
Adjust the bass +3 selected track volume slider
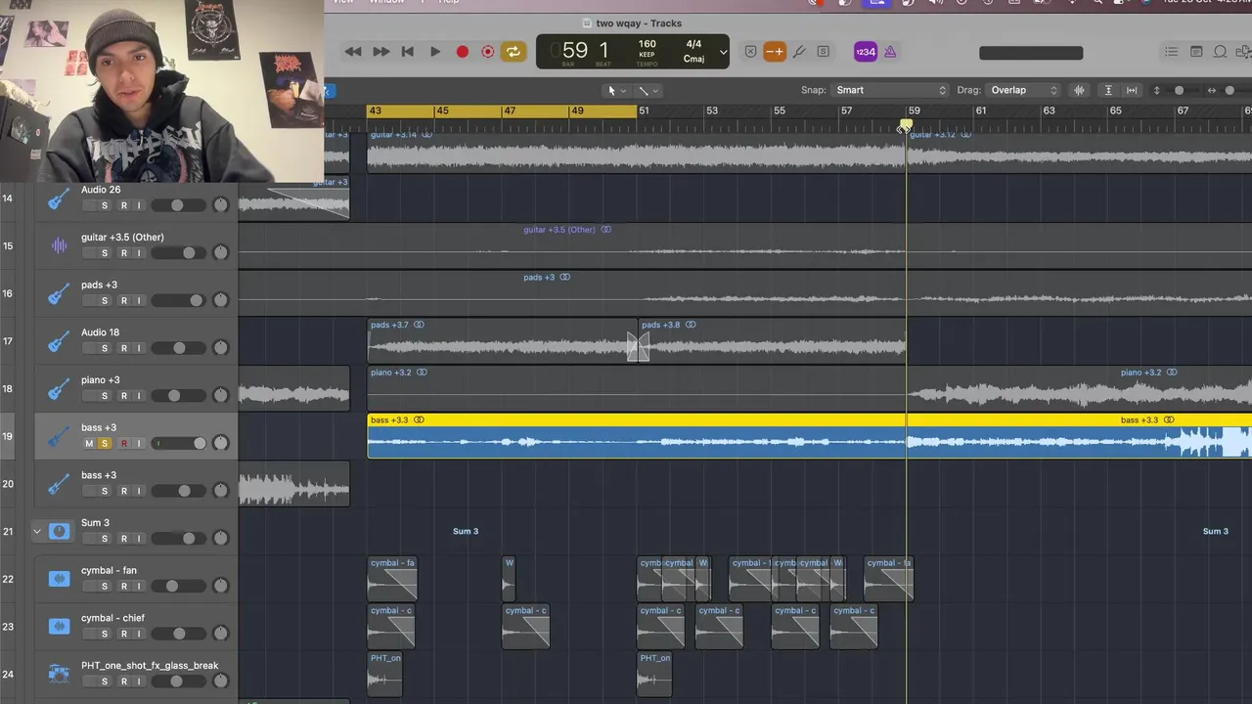(179, 443)
